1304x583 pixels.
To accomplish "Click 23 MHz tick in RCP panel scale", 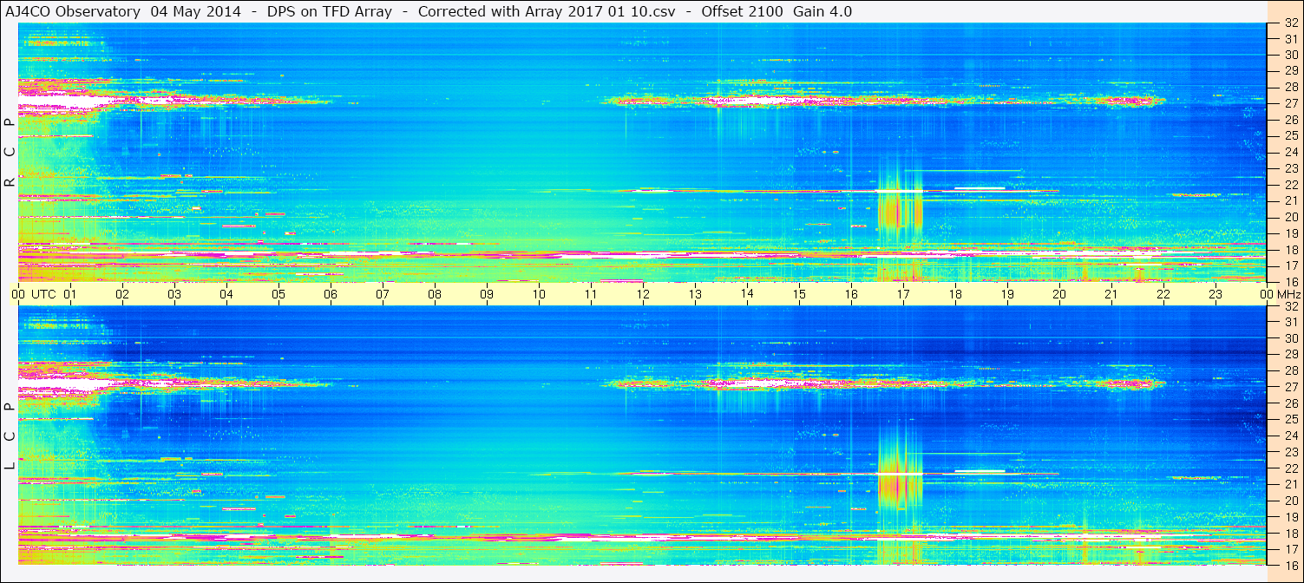I will coord(1290,168).
